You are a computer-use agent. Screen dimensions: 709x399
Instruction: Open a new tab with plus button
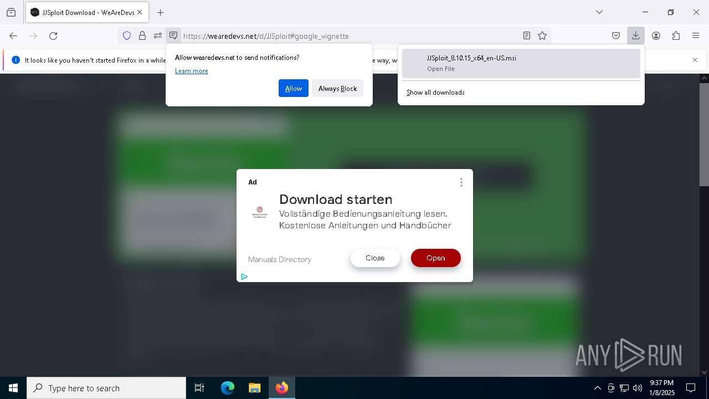[x=160, y=12]
